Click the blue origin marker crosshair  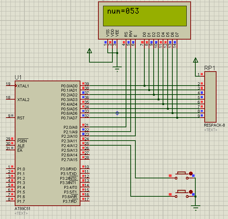117,113
